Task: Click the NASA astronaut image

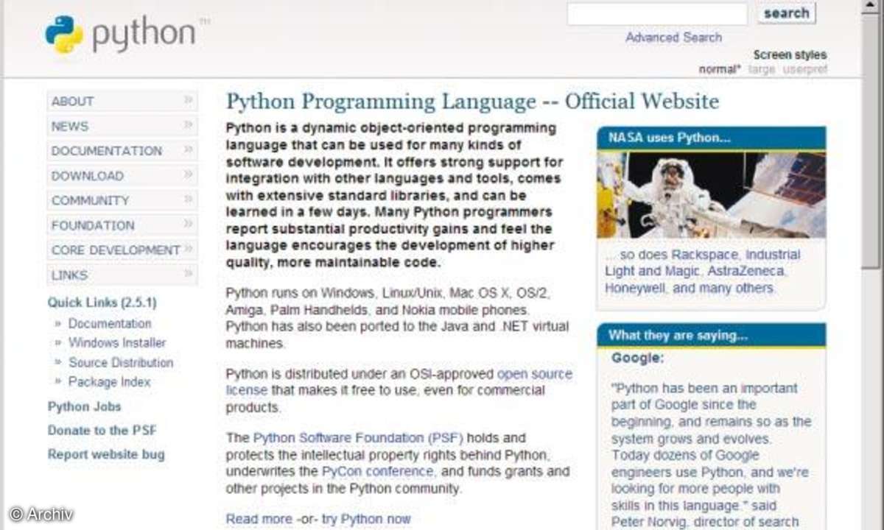Action: (712, 194)
